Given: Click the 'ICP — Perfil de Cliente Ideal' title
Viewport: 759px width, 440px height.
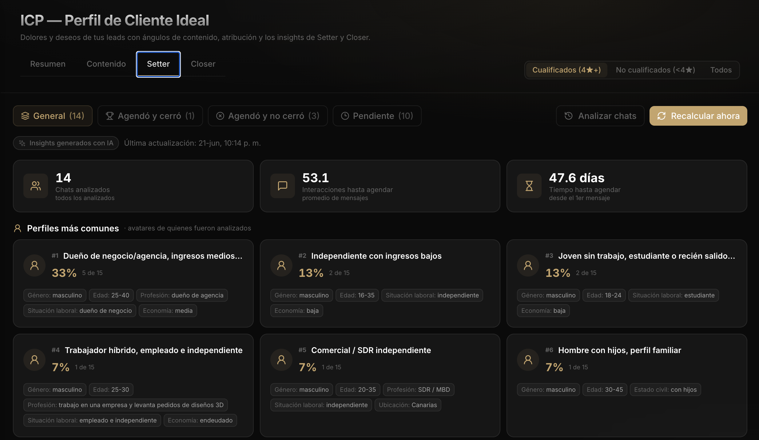Looking at the screenshot, I should coord(115,20).
